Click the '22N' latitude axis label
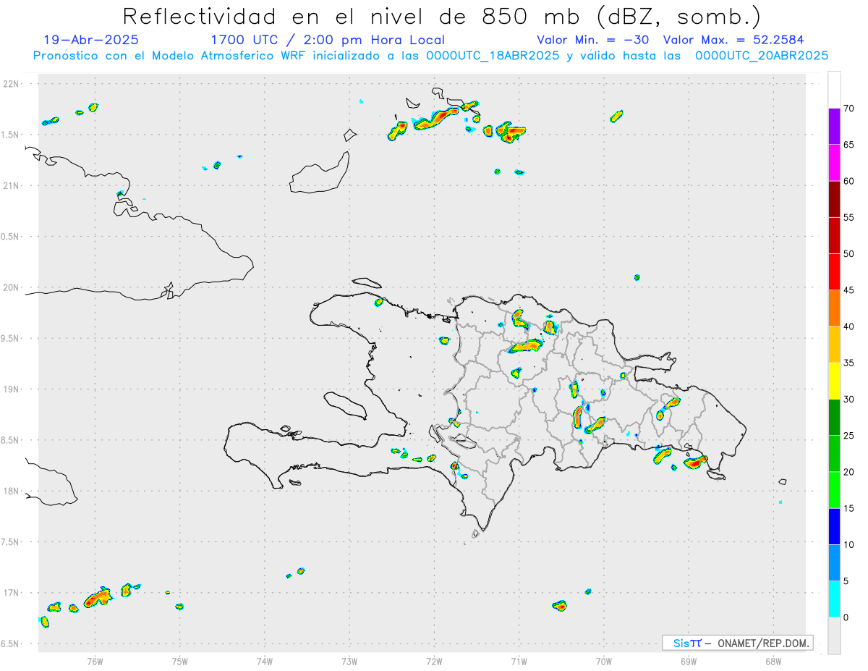The width and height of the screenshot is (868, 671). pos(12,84)
